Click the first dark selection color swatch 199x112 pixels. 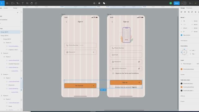182,84
